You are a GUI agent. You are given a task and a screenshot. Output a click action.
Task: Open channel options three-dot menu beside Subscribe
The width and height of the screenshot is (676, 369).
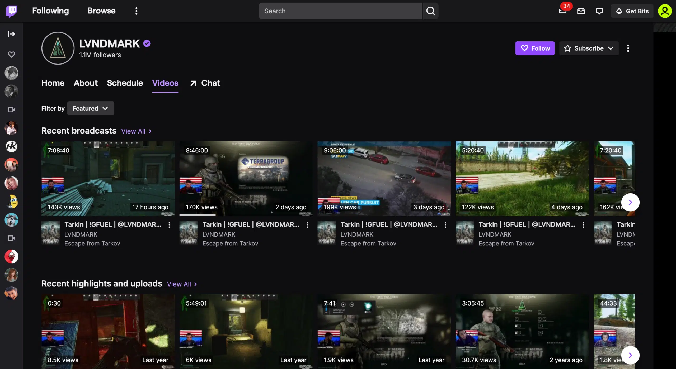(x=628, y=48)
